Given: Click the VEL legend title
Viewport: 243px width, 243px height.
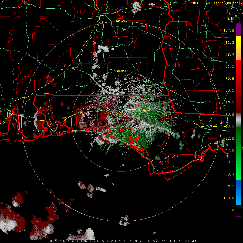Looking at the screenshot, I should click(x=237, y=16).
